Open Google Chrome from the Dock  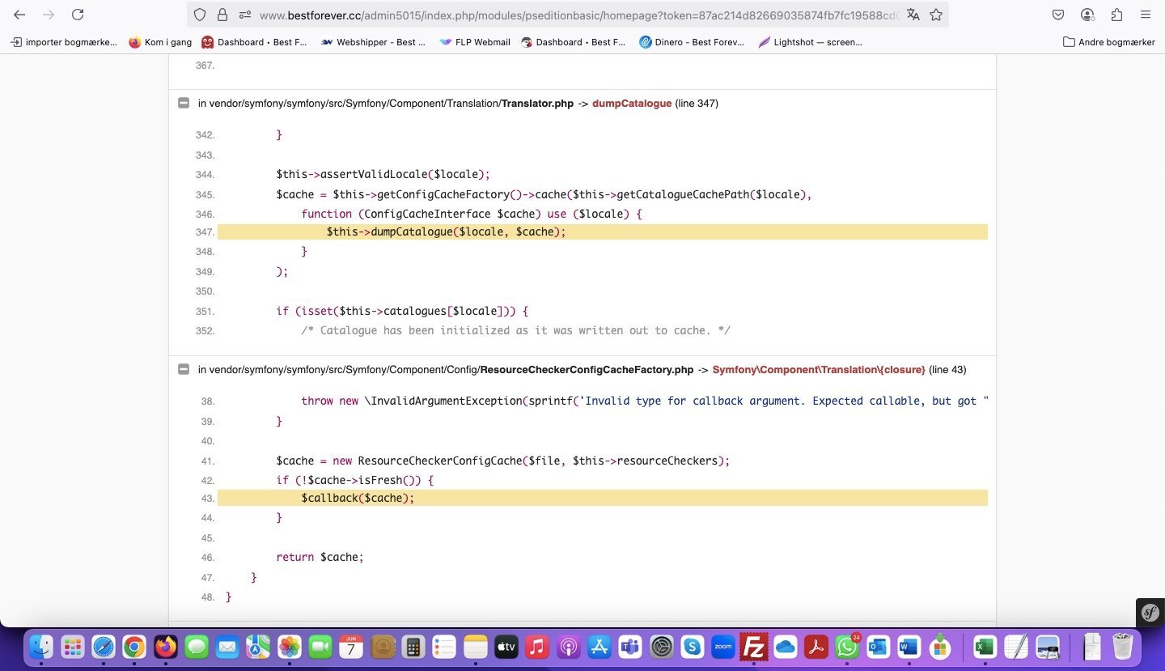(x=134, y=647)
